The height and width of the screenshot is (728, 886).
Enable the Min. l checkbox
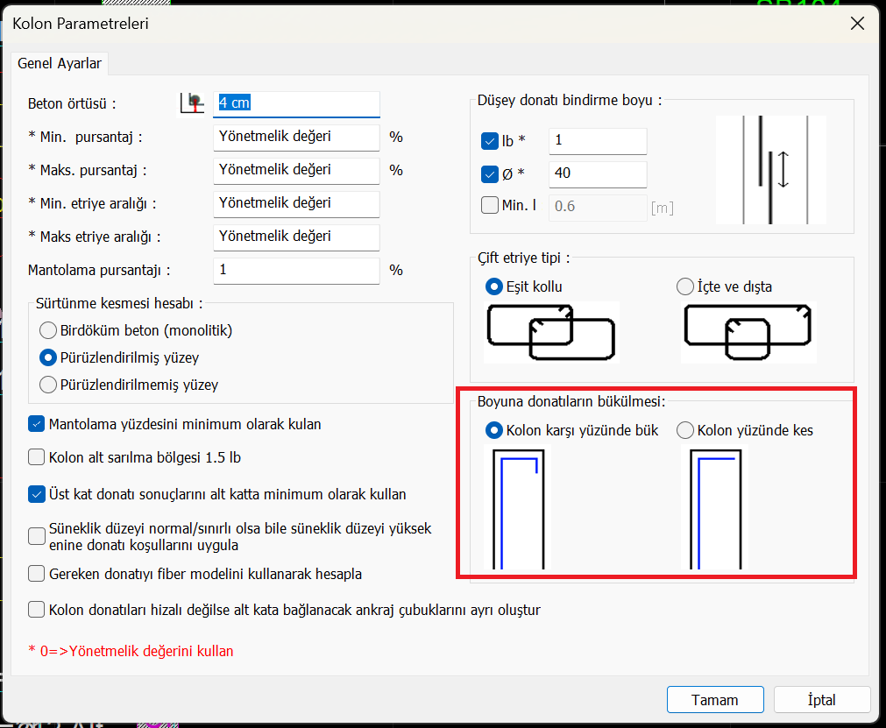490,206
